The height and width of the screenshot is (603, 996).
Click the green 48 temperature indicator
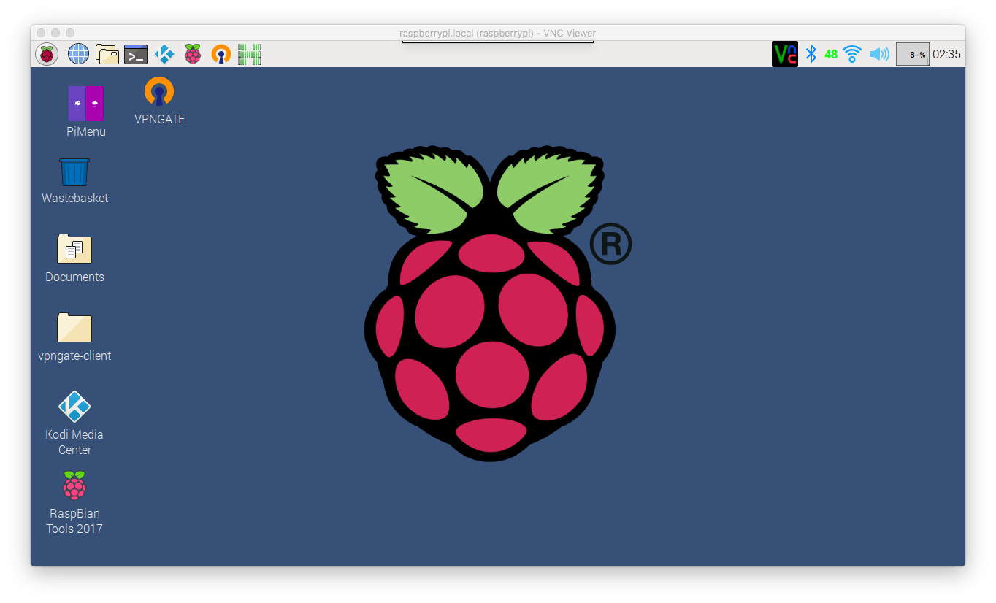(831, 54)
